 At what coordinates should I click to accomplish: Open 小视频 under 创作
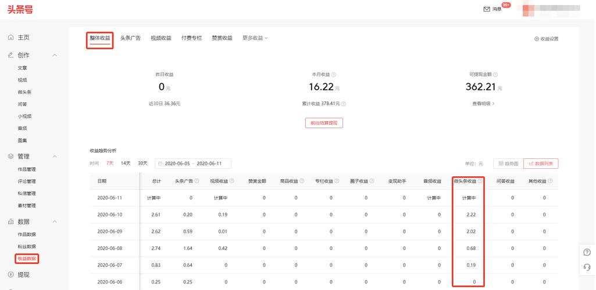[24, 117]
